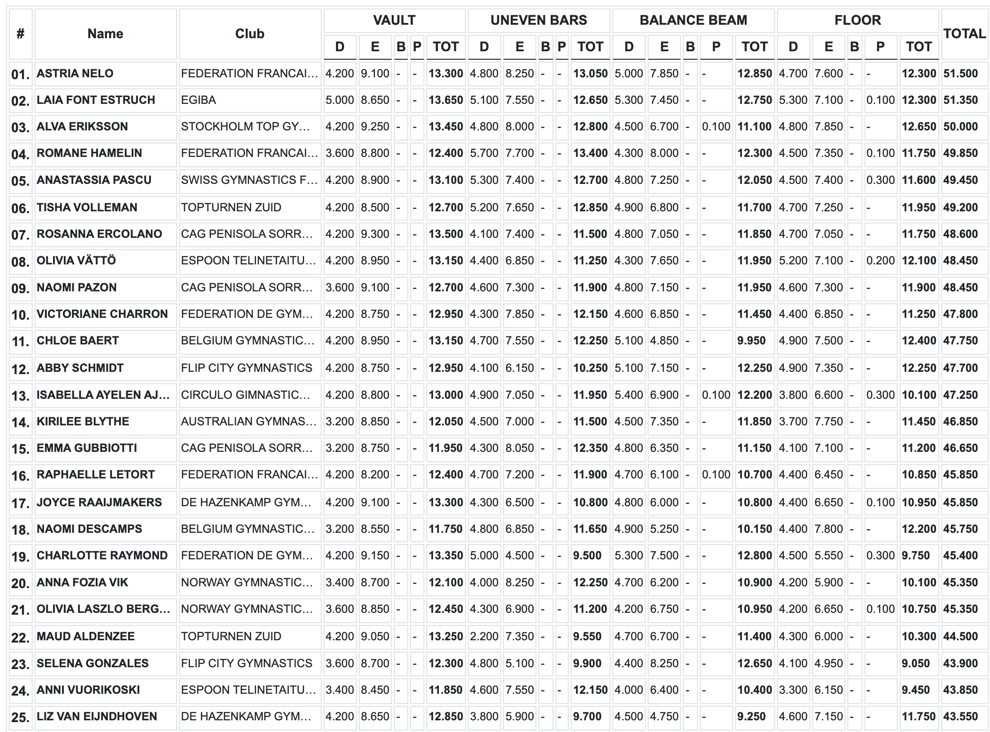This screenshot has height=732, width=990.
Task: Click SELENA GONZALES's floor total 9.050
Action: 915,663
